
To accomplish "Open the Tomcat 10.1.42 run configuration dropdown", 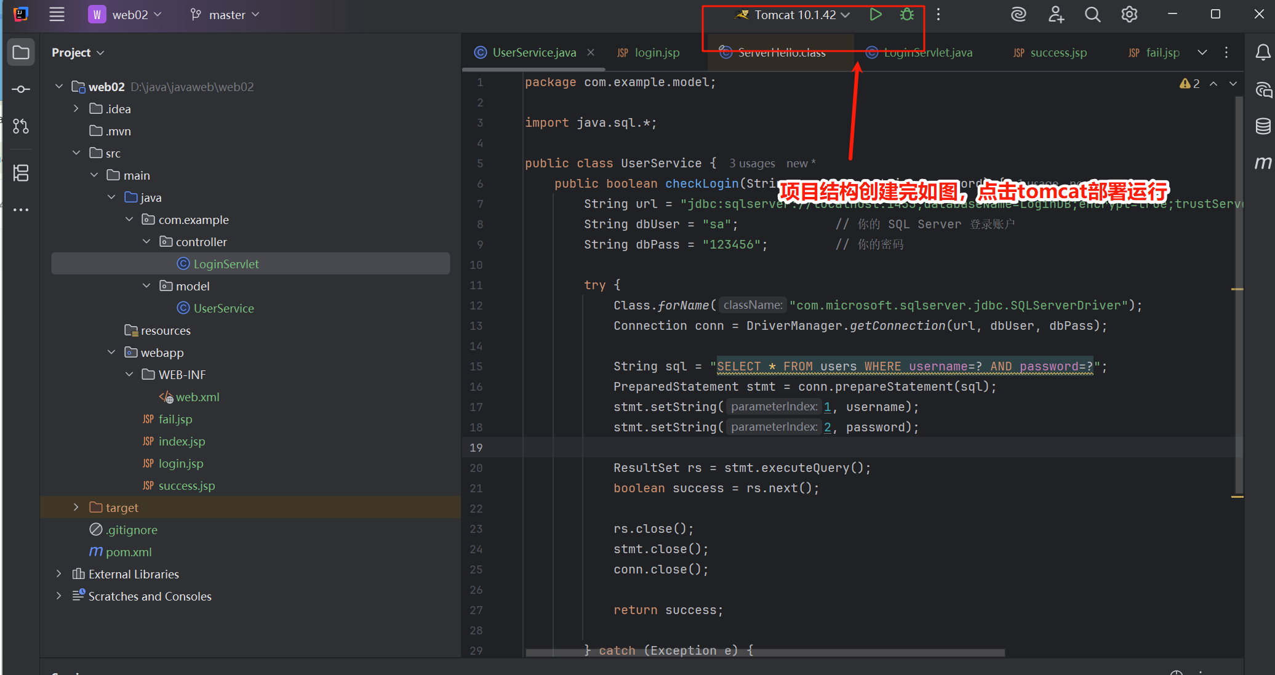I will coord(794,14).
